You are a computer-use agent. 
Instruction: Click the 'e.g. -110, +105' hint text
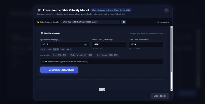point(97,49)
